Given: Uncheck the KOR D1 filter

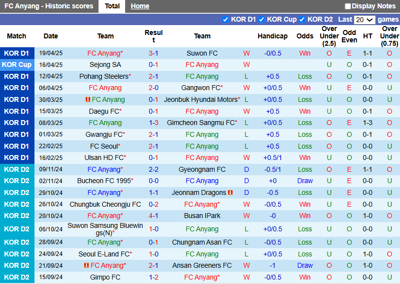Looking at the screenshot, I should [225, 19].
